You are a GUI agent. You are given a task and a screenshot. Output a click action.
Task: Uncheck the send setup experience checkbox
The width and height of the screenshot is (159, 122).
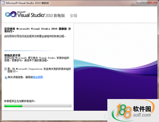[x=5, y=69]
